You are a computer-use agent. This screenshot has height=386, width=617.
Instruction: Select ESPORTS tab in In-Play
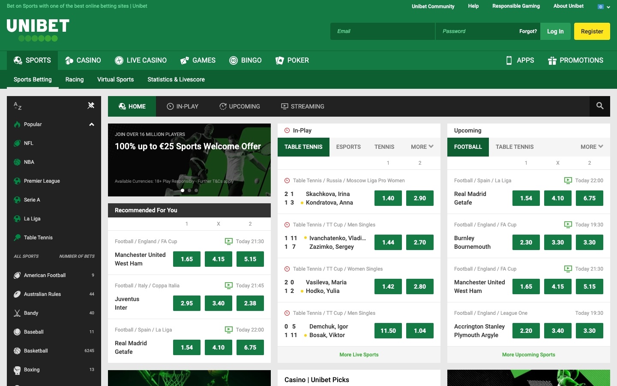click(x=348, y=147)
